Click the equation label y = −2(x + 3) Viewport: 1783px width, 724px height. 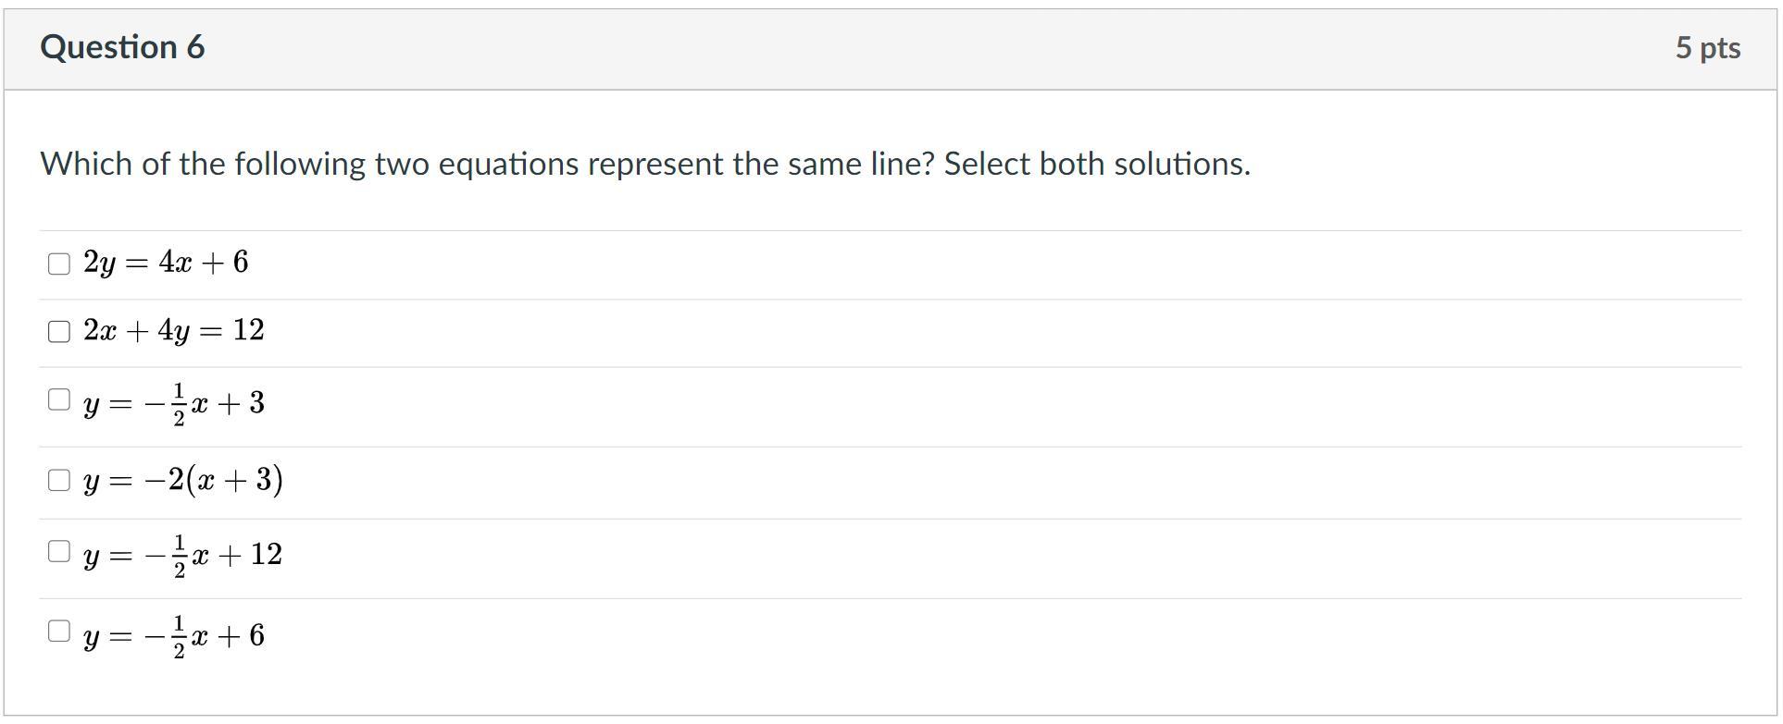pos(182,480)
